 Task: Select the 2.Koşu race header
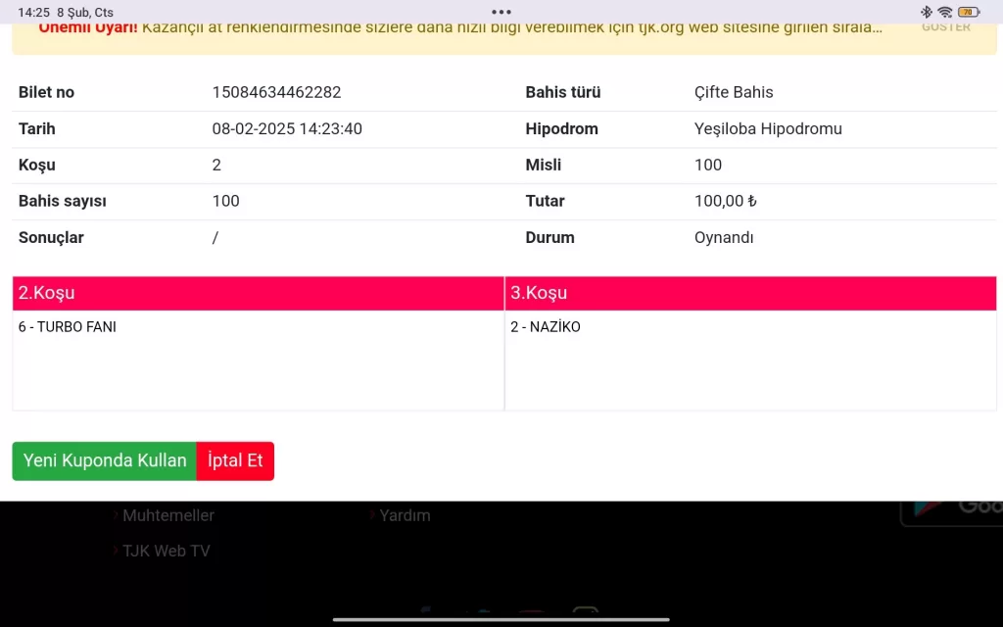(259, 293)
